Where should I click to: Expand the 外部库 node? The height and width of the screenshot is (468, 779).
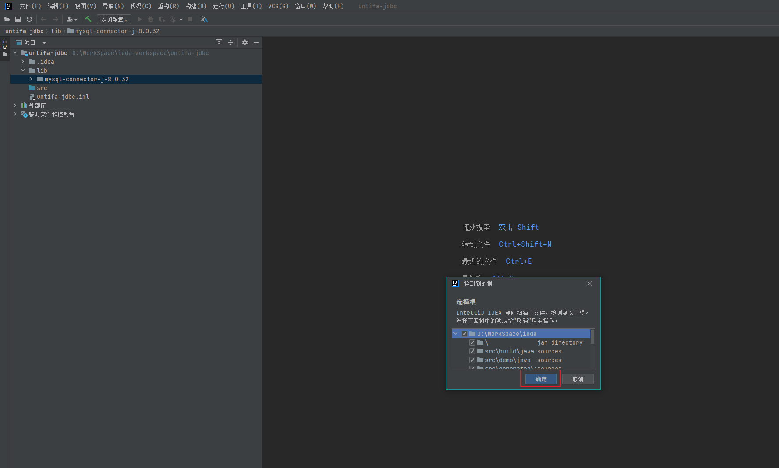pos(15,105)
